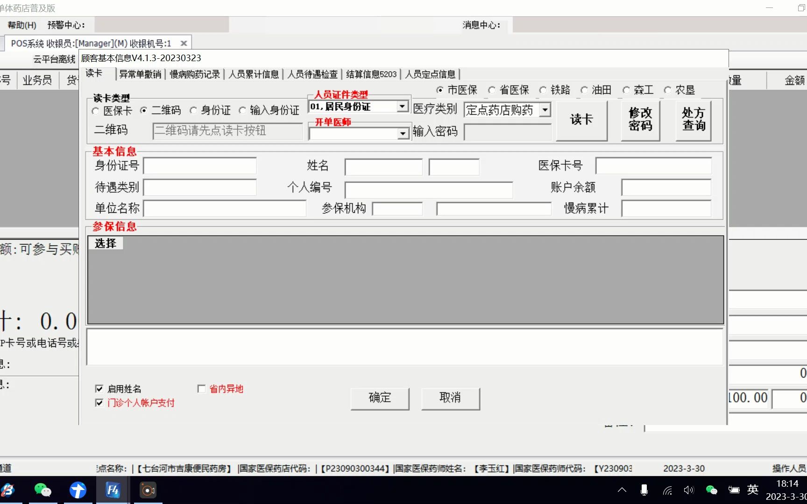Focus the first 姓名 input field
Image resolution: width=807 pixels, height=504 pixels.
(x=383, y=167)
